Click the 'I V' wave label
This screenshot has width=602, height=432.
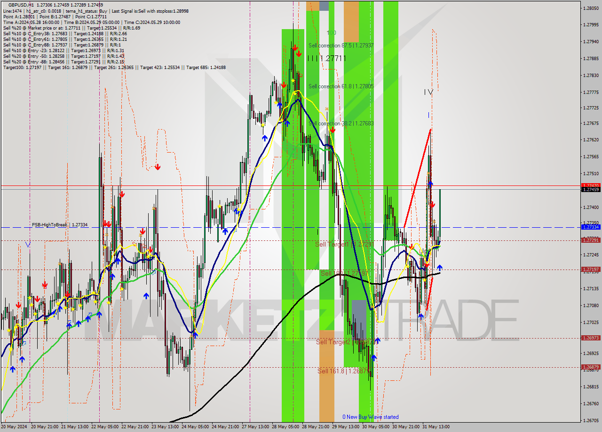(428, 92)
